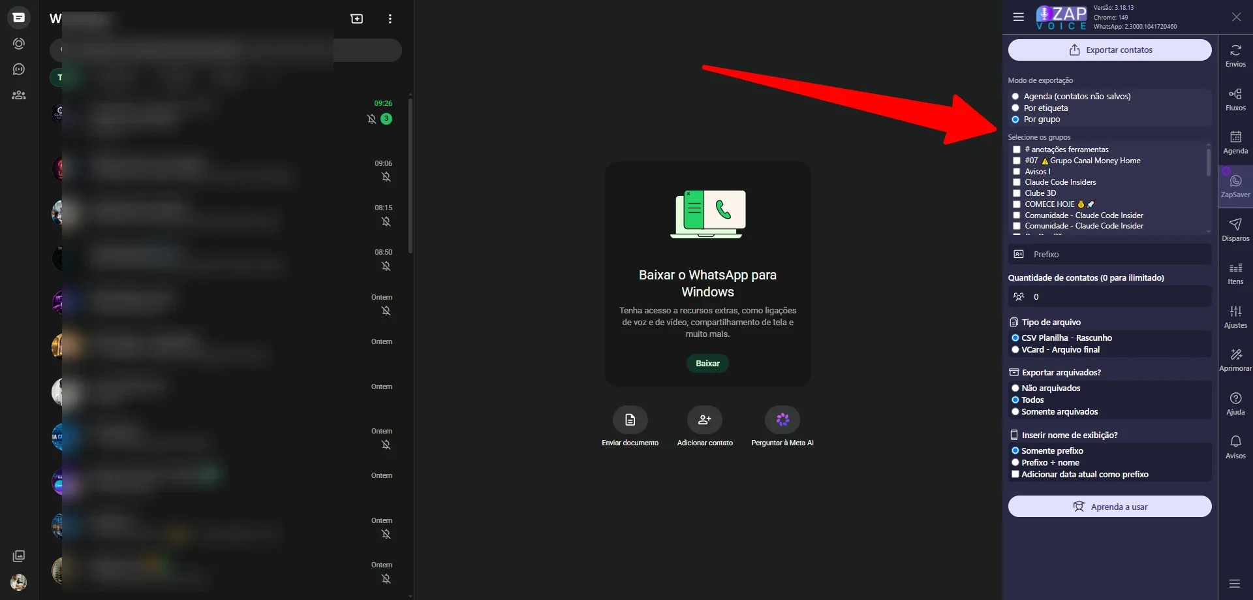Open the ZapSaver panel
Image resolution: width=1253 pixels, height=600 pixels.
pyautogui.click(x=1235, y=187)
